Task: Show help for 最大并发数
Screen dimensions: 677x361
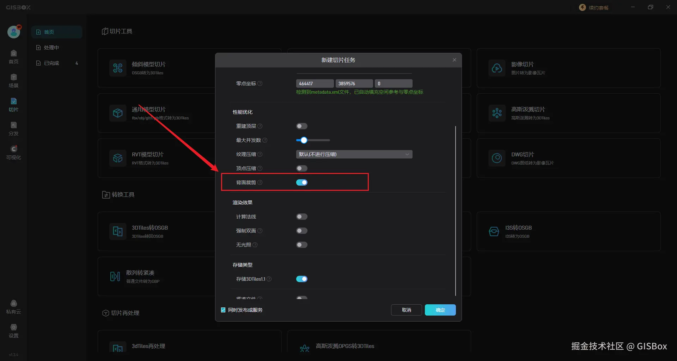Action: (265, 140)
